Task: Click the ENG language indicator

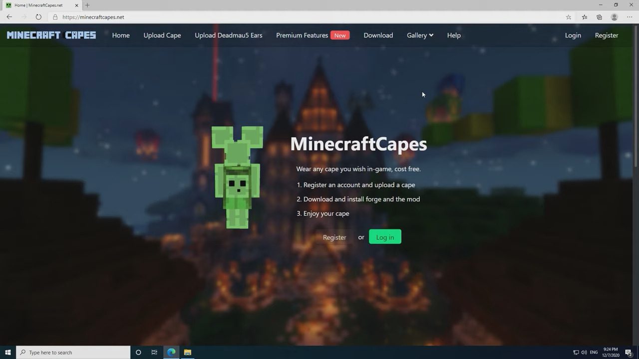Action: (x=594, y=353)
